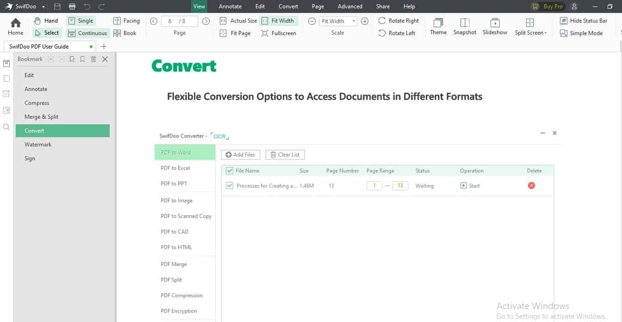Switch to Simple Mode
Screen dimensions: 622x322
coord(581,33)
